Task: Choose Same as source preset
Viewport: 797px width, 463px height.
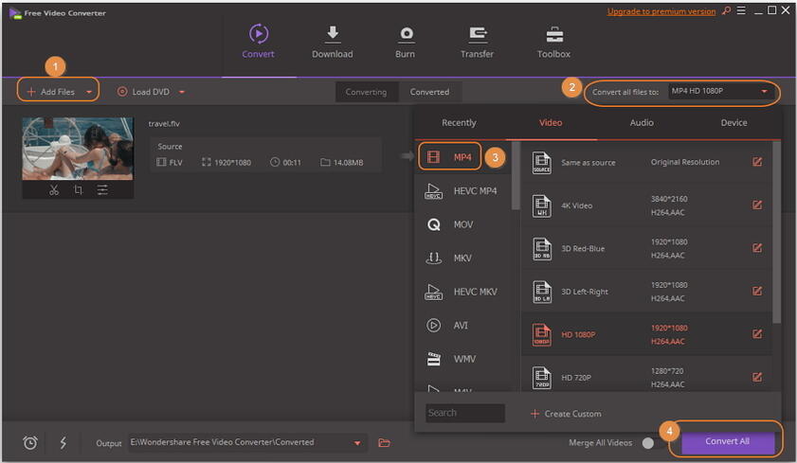Action: click(646, 162)
